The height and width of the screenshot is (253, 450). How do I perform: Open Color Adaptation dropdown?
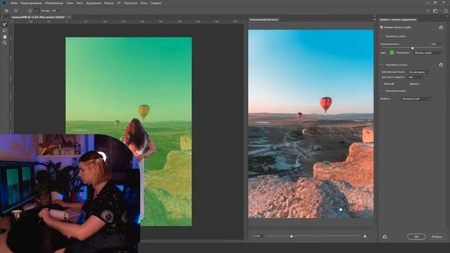418,72
